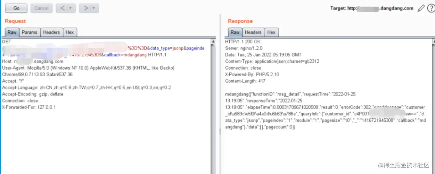Click the Target dangdang.com label

coord(372,8)
